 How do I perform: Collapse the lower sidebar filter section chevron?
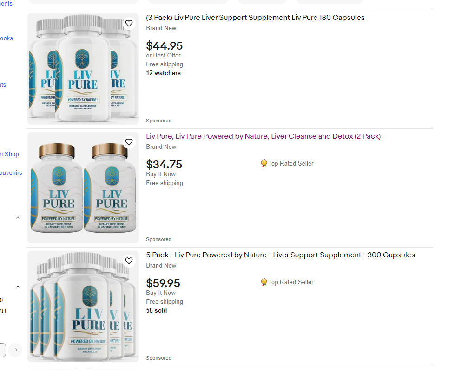(18, 287)
